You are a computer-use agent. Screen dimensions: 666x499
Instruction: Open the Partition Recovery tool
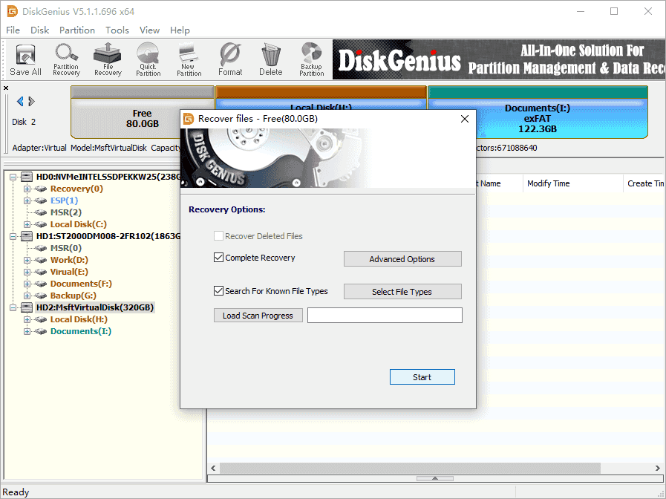(66, 59)
